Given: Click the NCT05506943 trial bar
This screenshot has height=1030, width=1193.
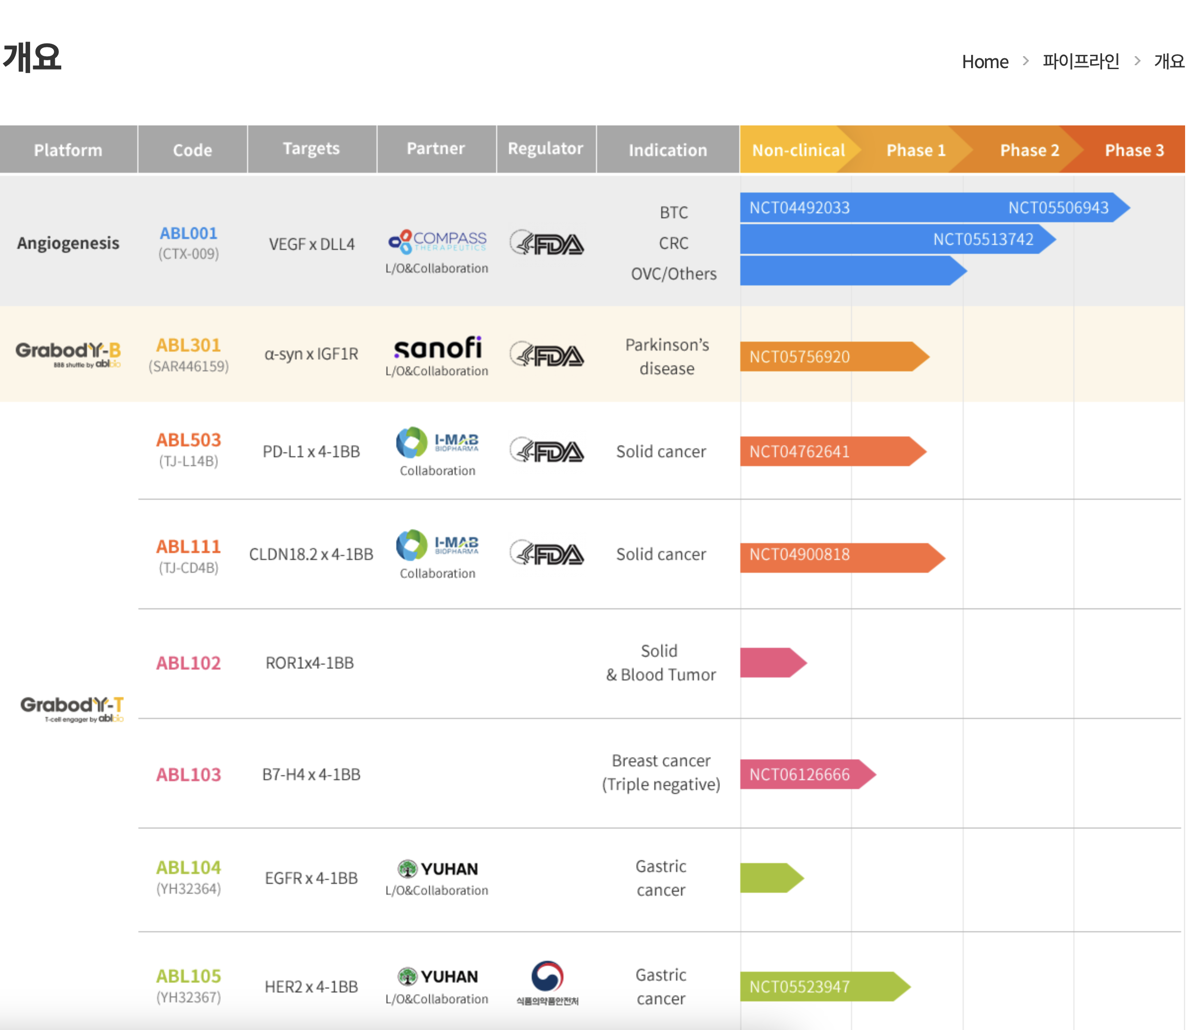Looking at the screenshot, I should tap(935, 207).
